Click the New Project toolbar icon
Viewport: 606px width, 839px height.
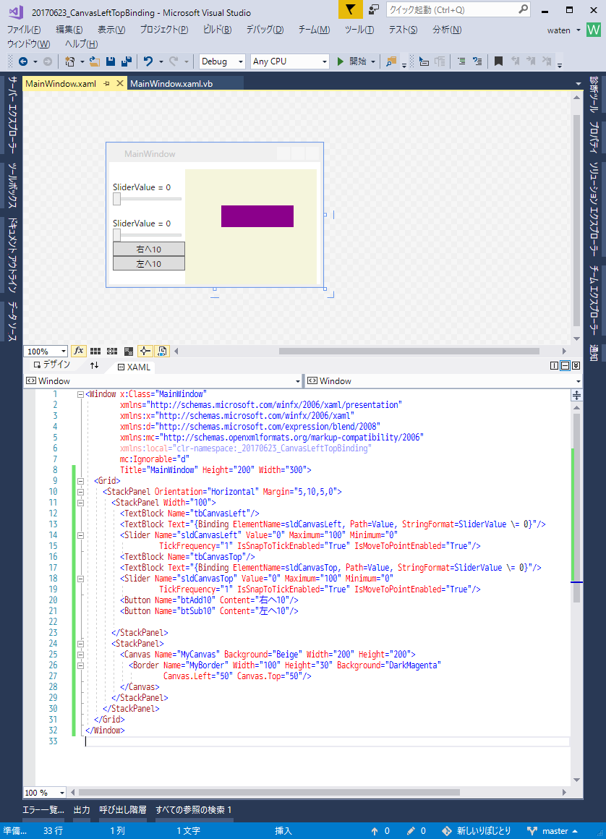tap(69, 61)
